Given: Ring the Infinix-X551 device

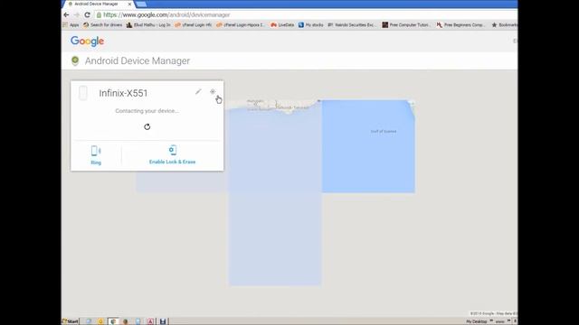Looking at the screenshot, I should [96, 155].
